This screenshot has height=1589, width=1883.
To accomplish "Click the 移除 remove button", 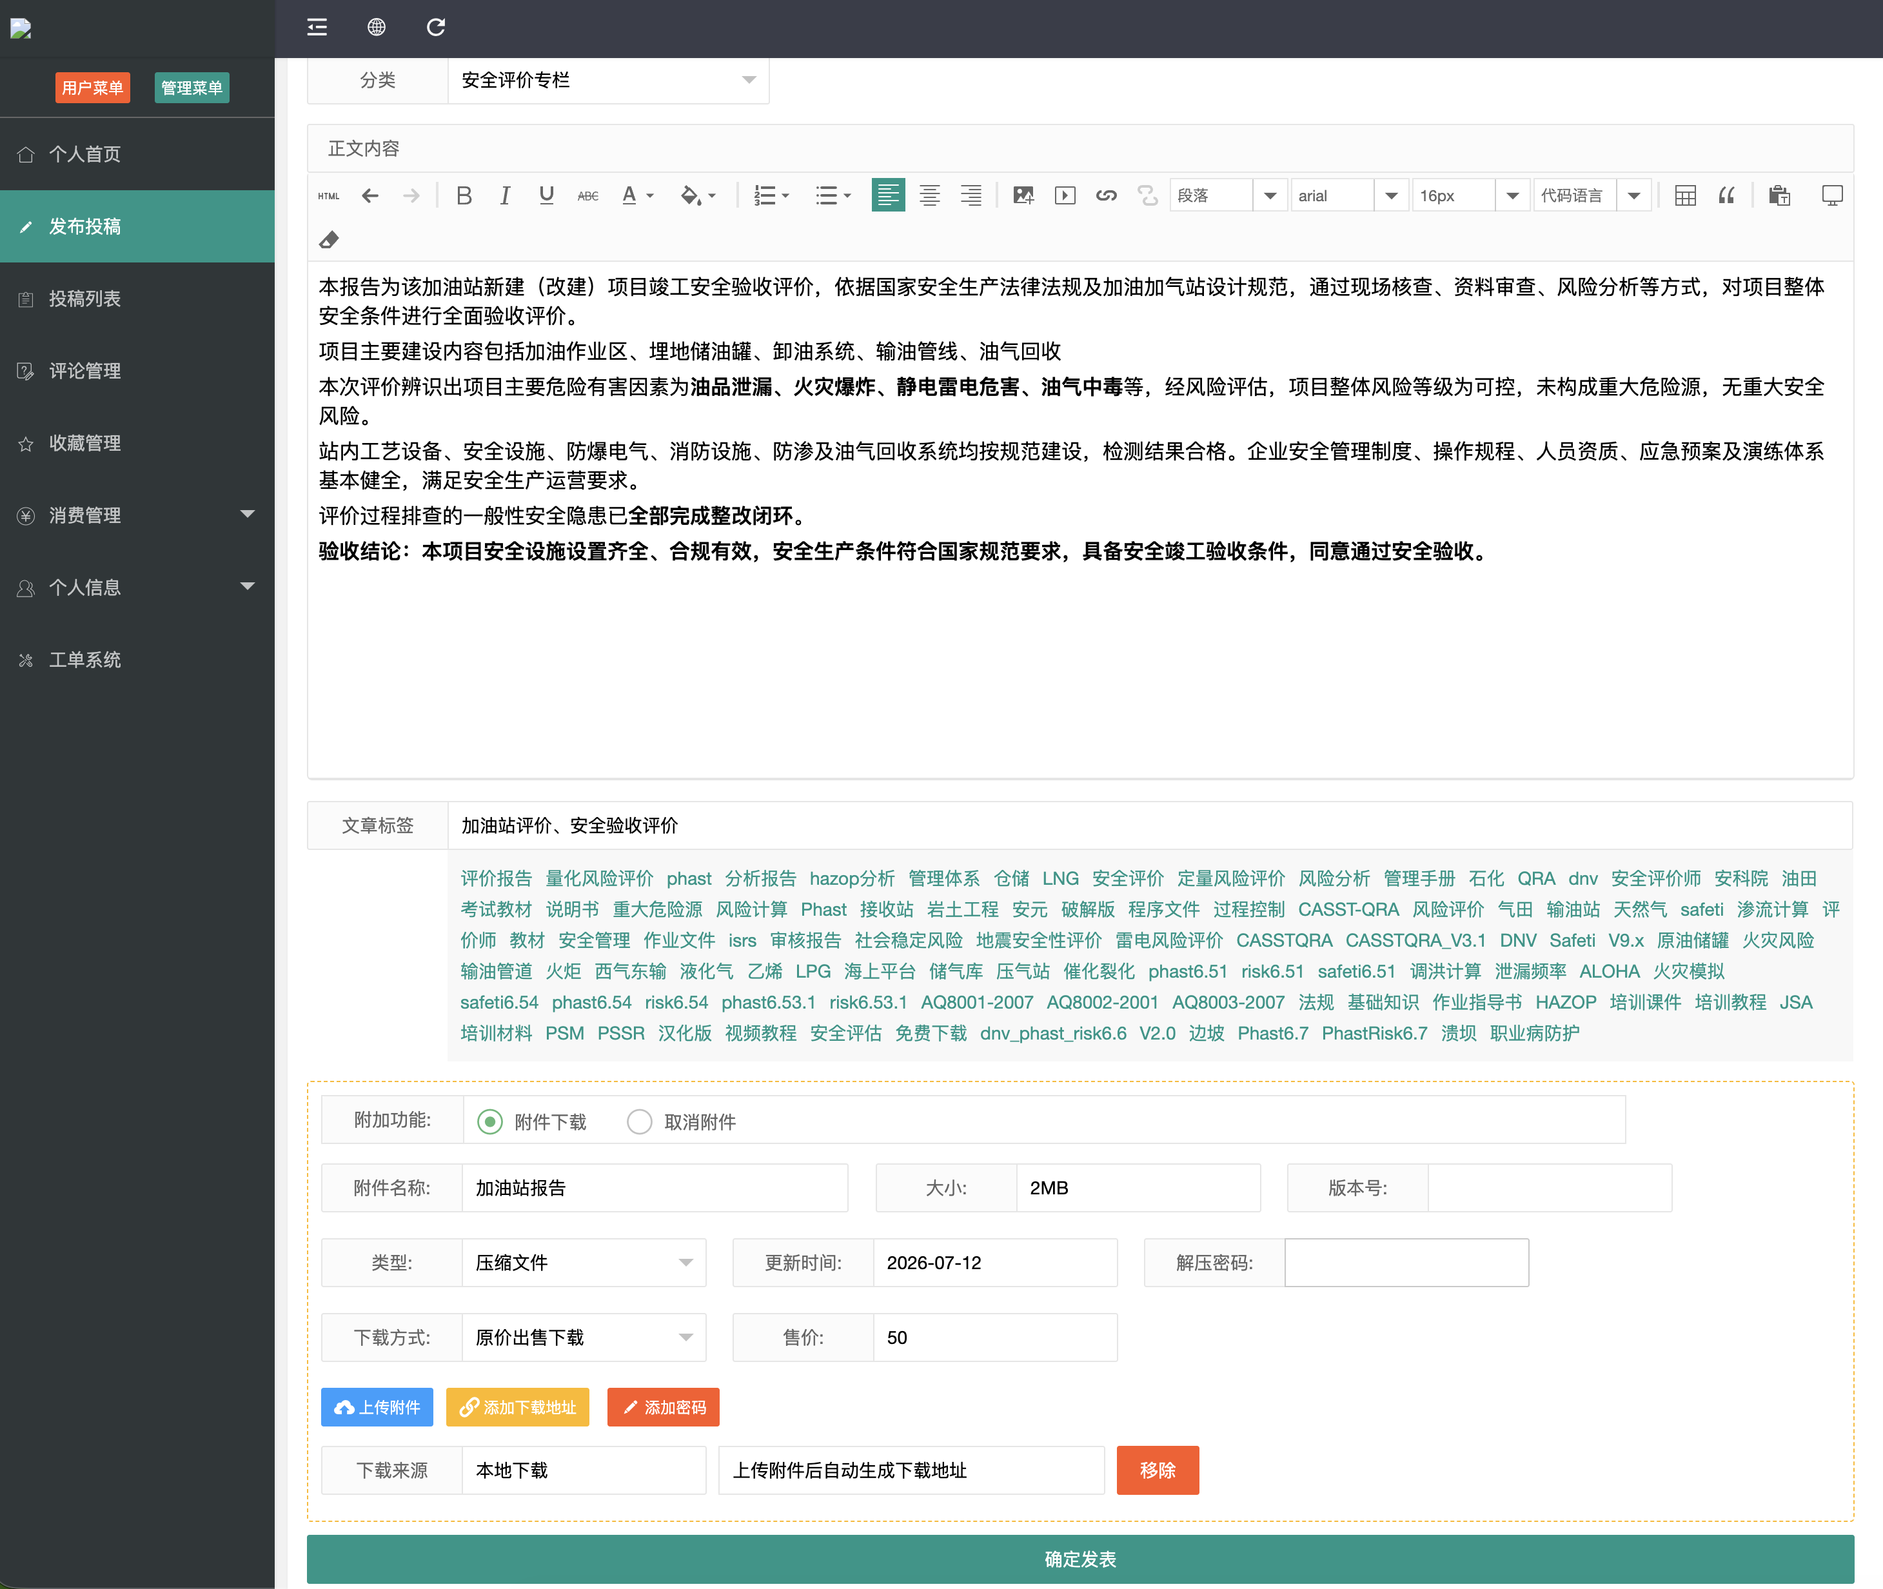I will point(1158,1470).
